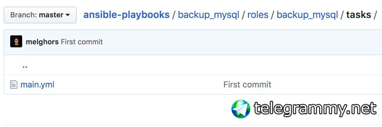The width and height of the screenshot is (382, 127).
Task: Navigate to the roles breadcrumb folder
Action: (258, 15)
